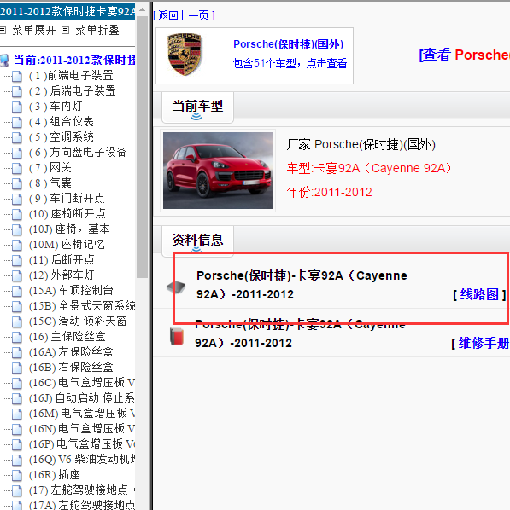
Task: Open tree item (10J)座椅，基本
Action: (x=69, y=229)
